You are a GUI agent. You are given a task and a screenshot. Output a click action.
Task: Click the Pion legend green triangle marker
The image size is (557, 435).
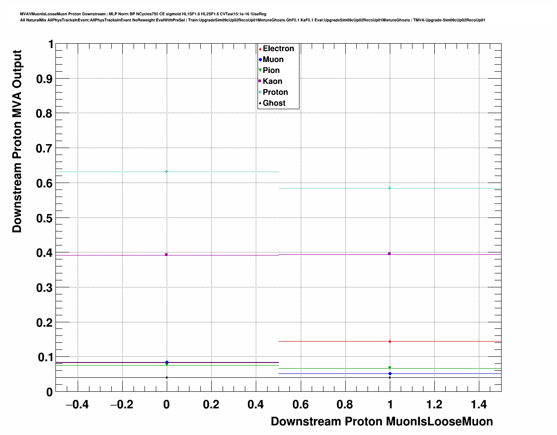tap(260, 70)
